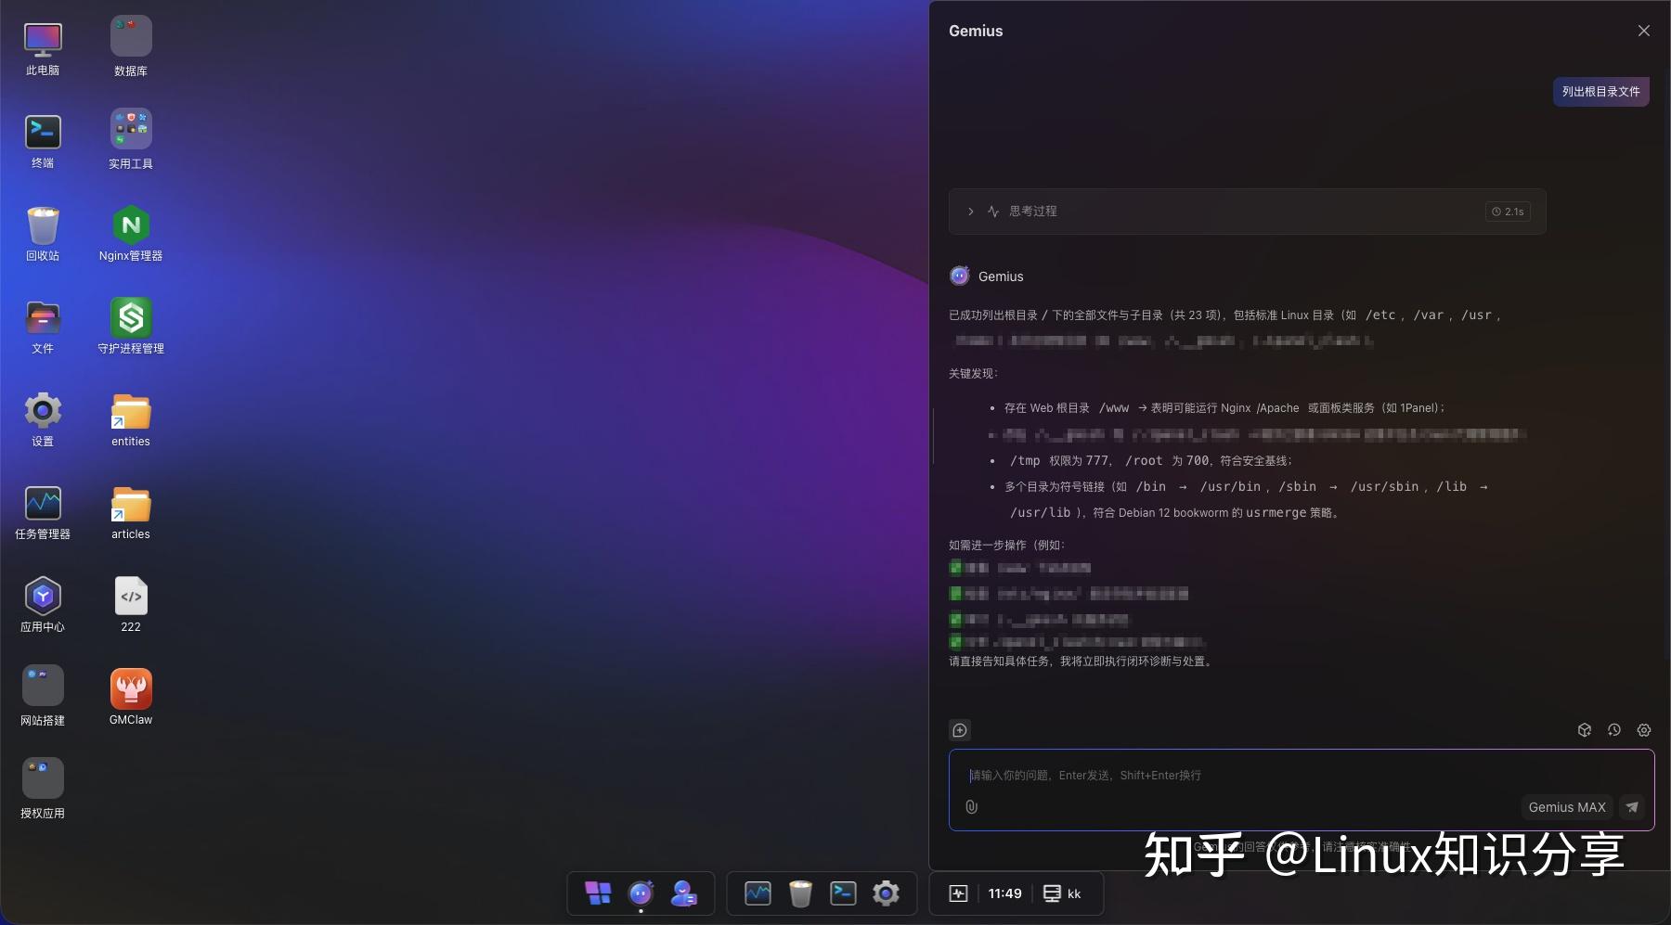This screenshot has width=1671, height=925.
Task: Open Gemius chat settings gear icon
Action: (x=1644, y=730)
